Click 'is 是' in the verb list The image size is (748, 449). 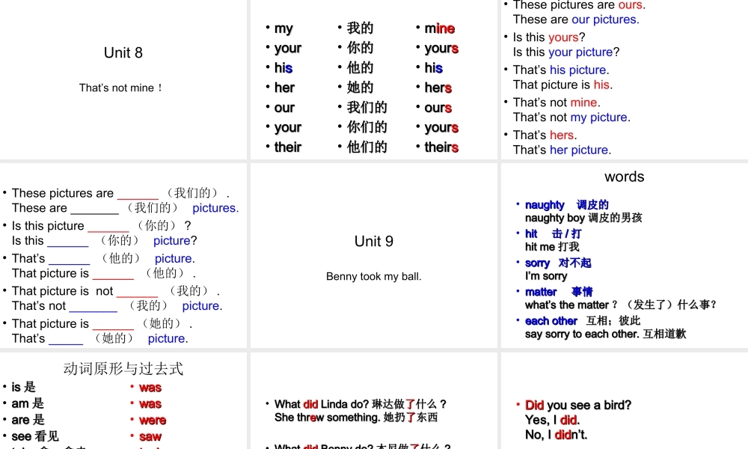click(x=24, y=387)
